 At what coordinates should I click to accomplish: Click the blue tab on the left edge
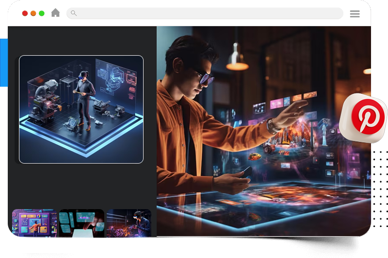[4, 63]
